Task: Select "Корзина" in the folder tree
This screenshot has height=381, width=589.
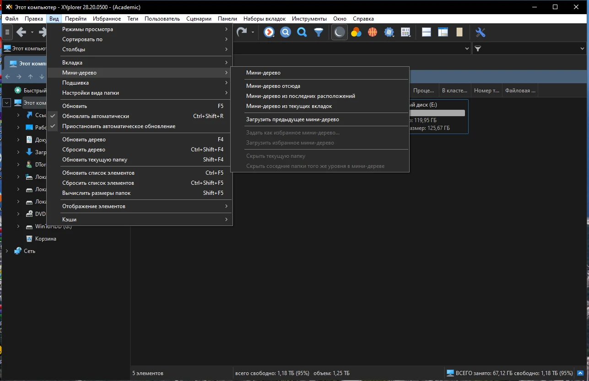Action: [46, 239]
